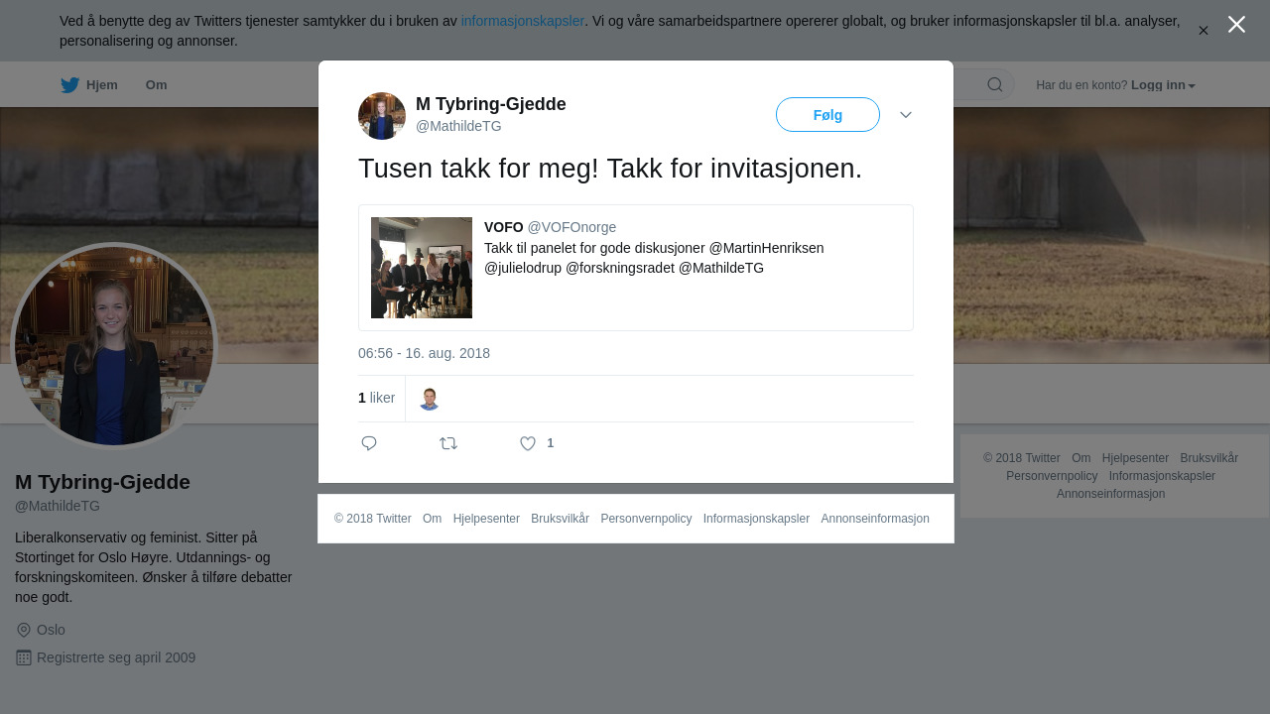Click the retweet arrows icon
Viewport: 1270px width, 714px height.
(x=448, y=443)
